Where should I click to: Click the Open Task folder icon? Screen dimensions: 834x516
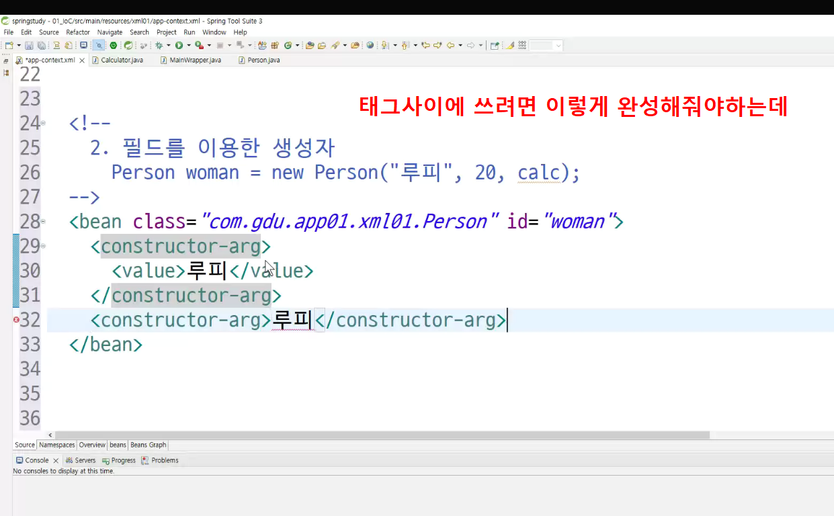(x=322, y=46)
